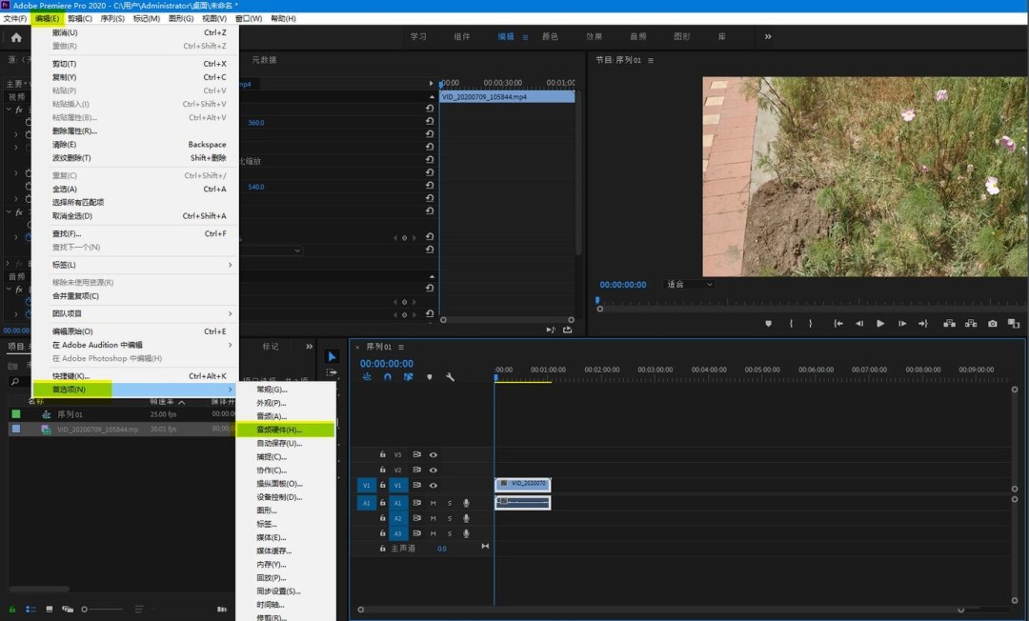The height and width of the screenshot is (621, 1029).
Task: Click the Extract icon in the Program Monitor
Action: (x=972, y=324)
